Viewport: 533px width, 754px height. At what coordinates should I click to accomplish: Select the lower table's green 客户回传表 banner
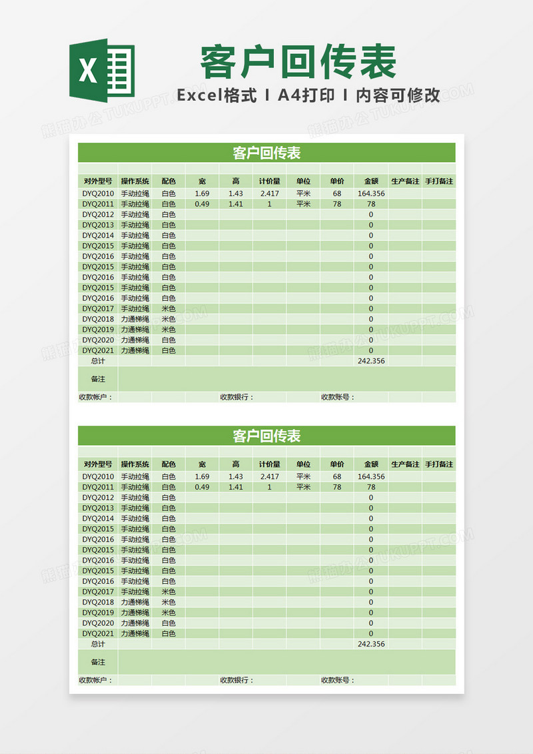coord(266,436)
